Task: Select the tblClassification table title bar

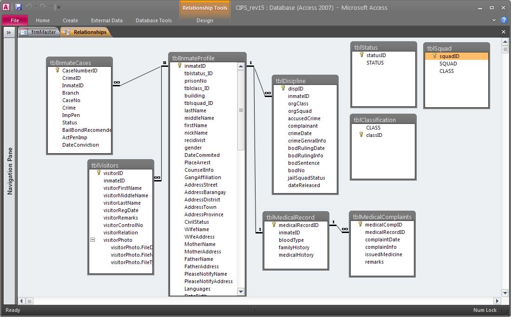Action: coord(383,120)
